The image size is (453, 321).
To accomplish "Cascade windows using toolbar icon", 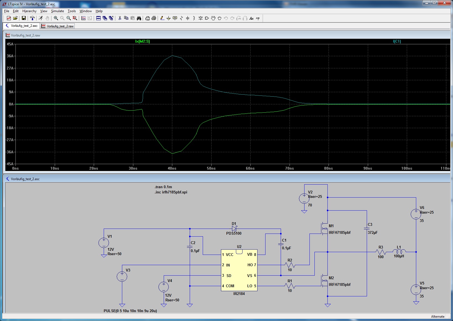I will pos(105,18).
